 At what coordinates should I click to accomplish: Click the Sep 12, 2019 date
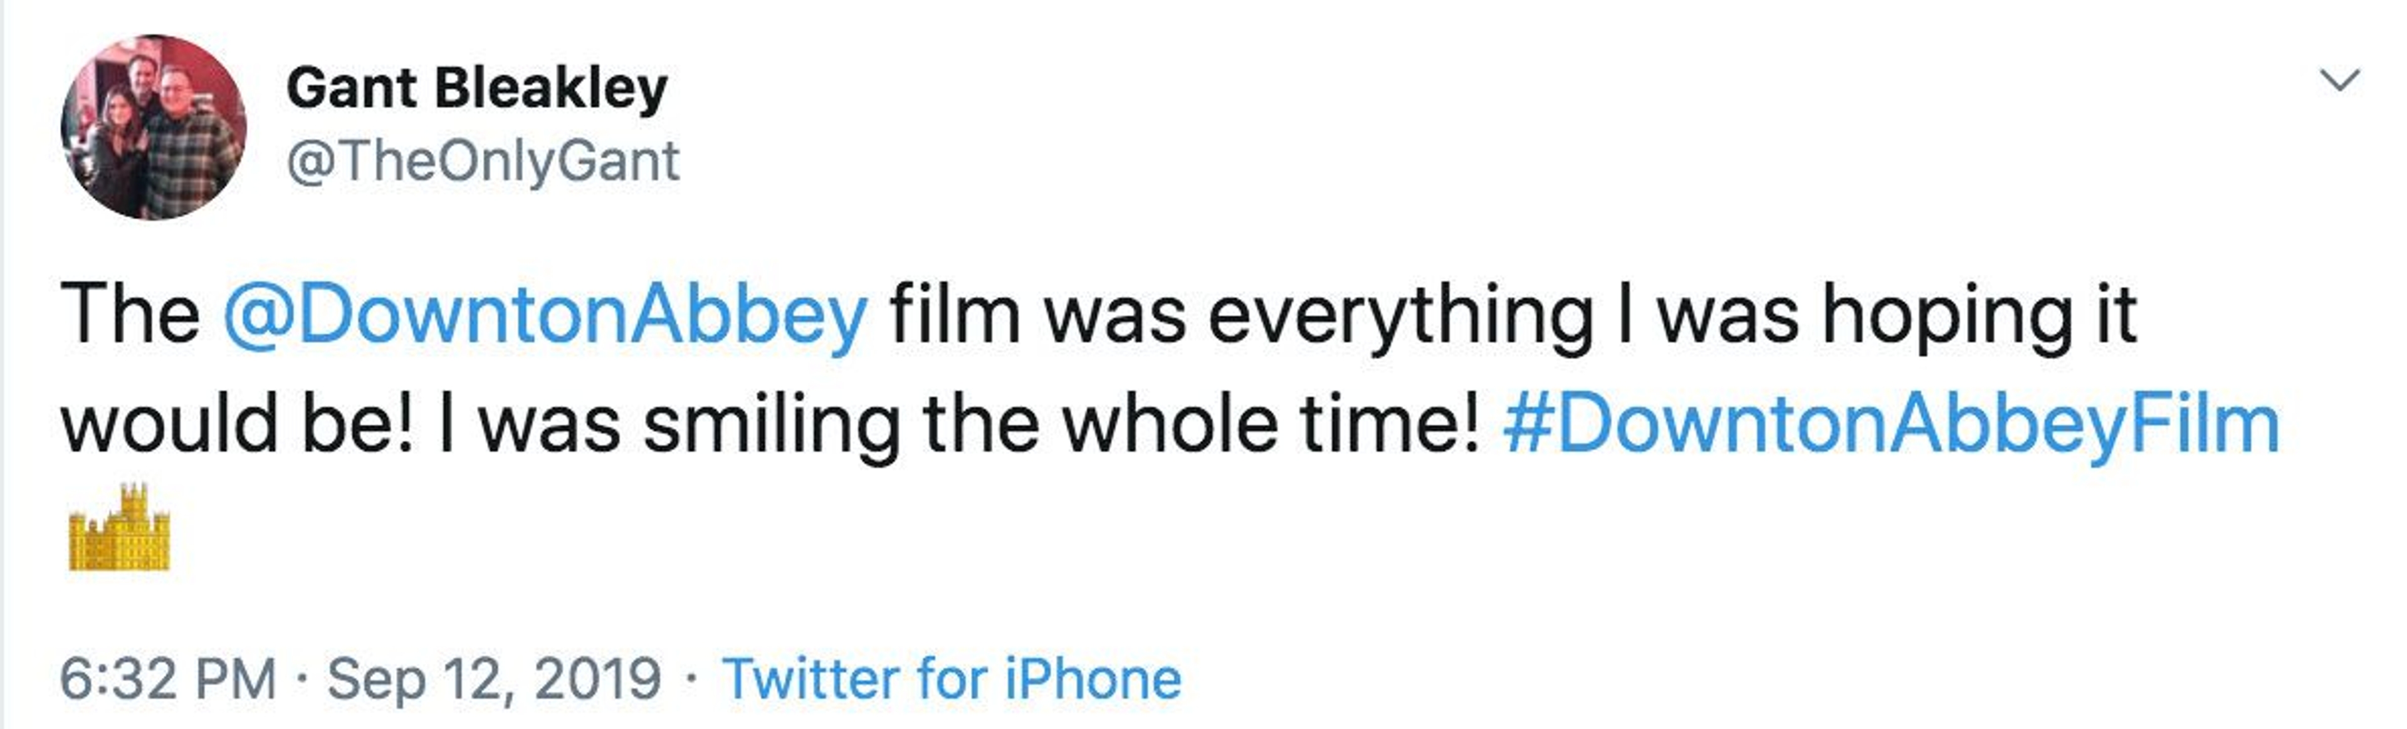493,678
